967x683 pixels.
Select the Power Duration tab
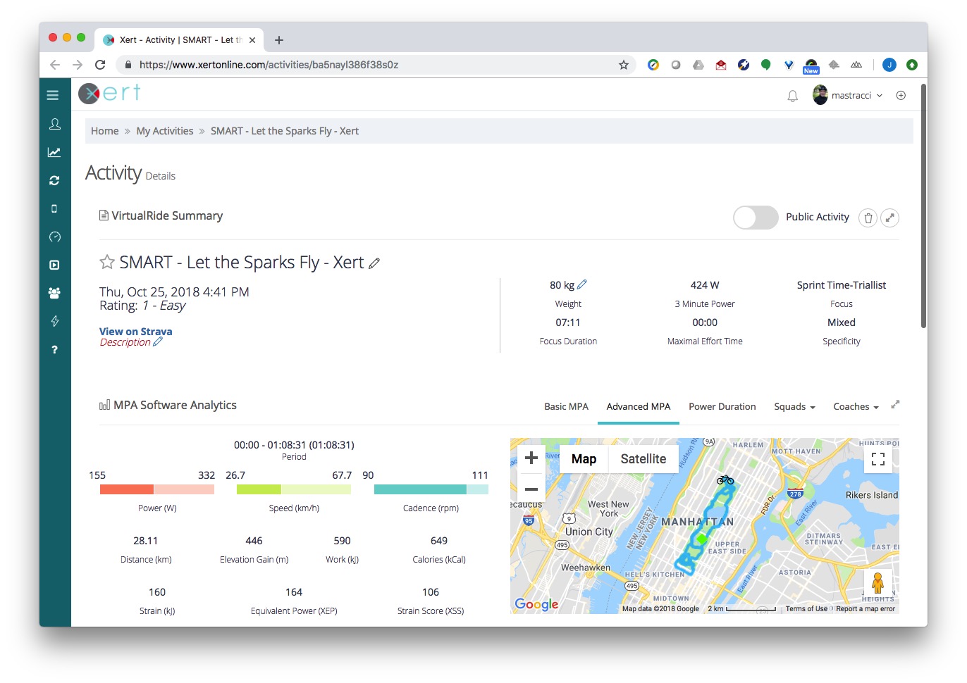(x=722, y=407)
